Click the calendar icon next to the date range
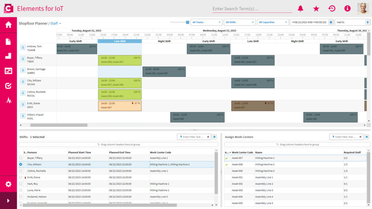372x209 pixels. coord(331,22)
